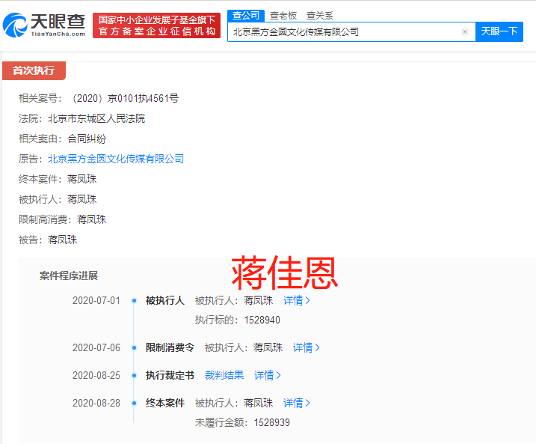Open plaintiff link 北京黑方金圆文化传媒有限公司
536x444 pixels.
tap(116, 159)
